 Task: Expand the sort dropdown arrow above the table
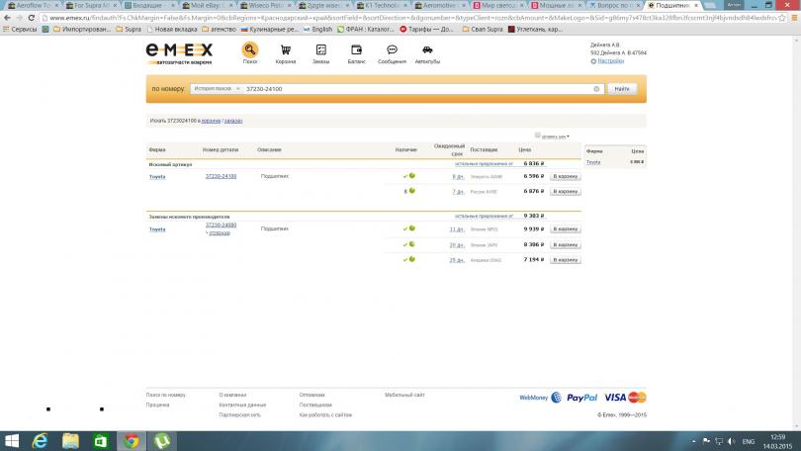point(568,136)
